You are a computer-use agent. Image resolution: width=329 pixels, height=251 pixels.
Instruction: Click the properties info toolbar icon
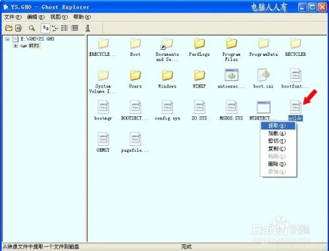(x=88, y=28)
